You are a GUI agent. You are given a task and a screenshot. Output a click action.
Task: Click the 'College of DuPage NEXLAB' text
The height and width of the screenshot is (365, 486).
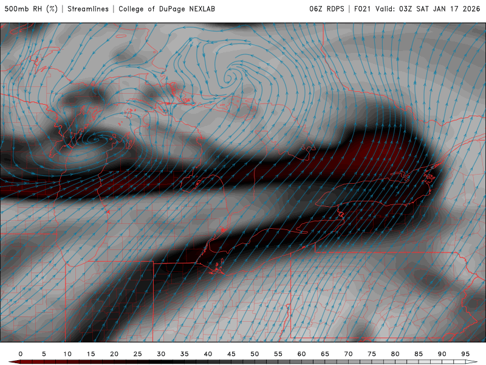[166, 9]
